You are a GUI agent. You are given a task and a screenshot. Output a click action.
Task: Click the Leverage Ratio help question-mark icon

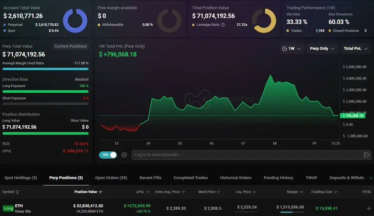coord(223,24)
